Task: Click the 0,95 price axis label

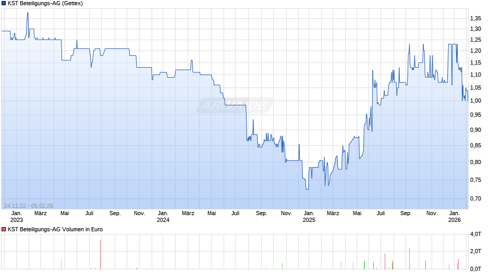Action: pyautogui.click(x=475, y=115)
